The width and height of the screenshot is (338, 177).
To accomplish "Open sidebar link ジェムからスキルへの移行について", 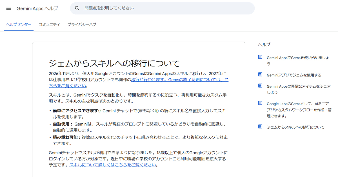I will [295, 127].
